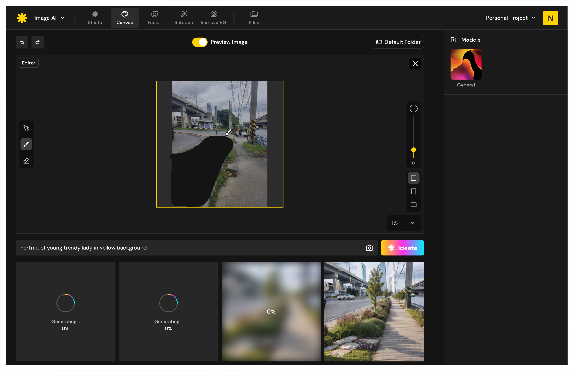The image size is (574, 371).
Task: Open the 1% zoom dropdown
Action: click(x=404, y=223)
